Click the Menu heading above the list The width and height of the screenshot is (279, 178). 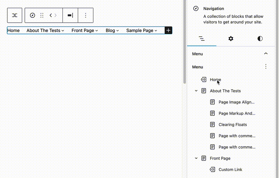[197, 67]
